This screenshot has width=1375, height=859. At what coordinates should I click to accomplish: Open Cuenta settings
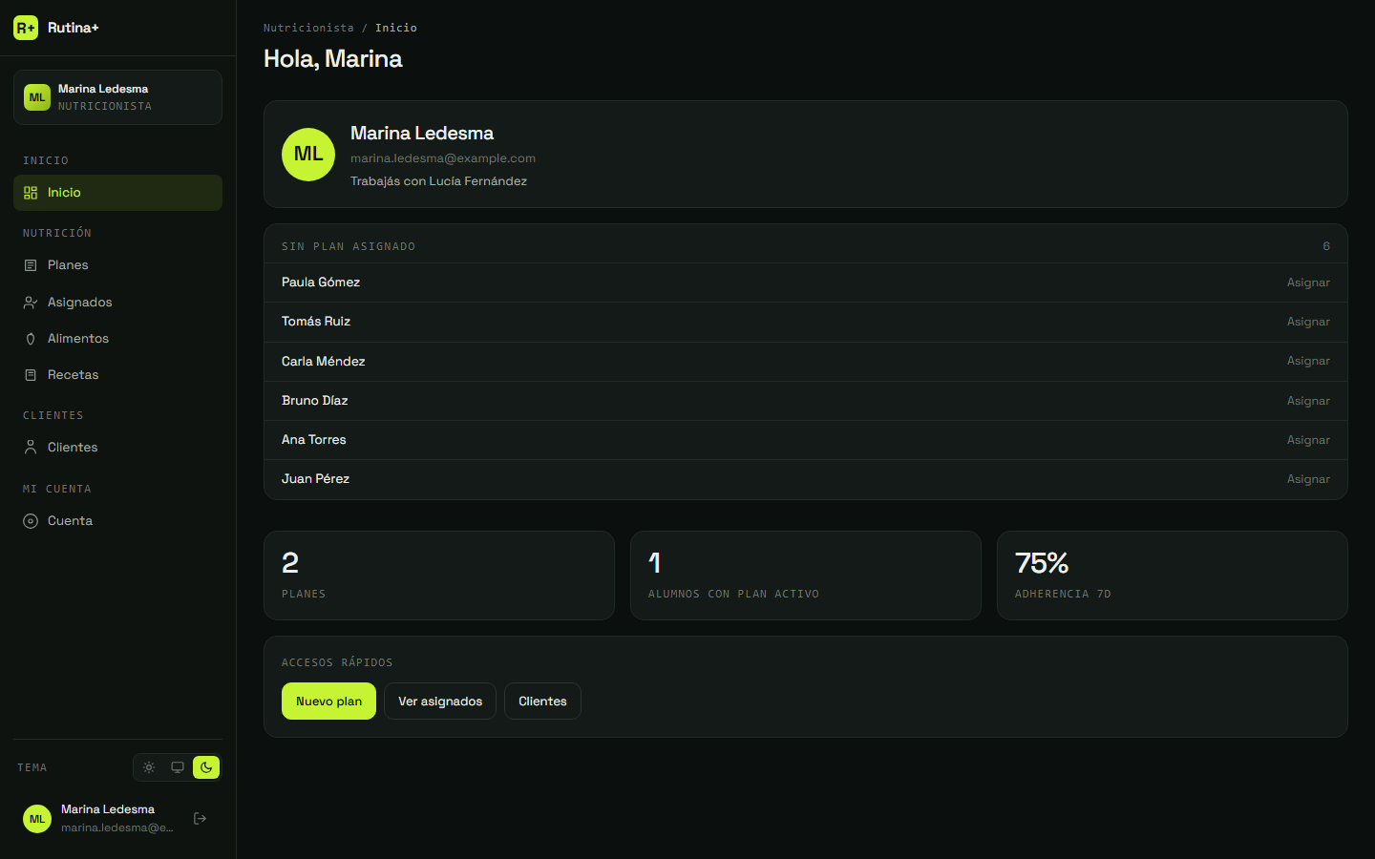(x=117, y=521)
